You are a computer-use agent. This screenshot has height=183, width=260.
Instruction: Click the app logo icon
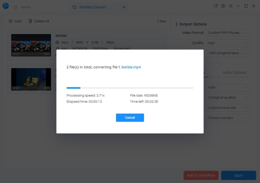(6, 6)
